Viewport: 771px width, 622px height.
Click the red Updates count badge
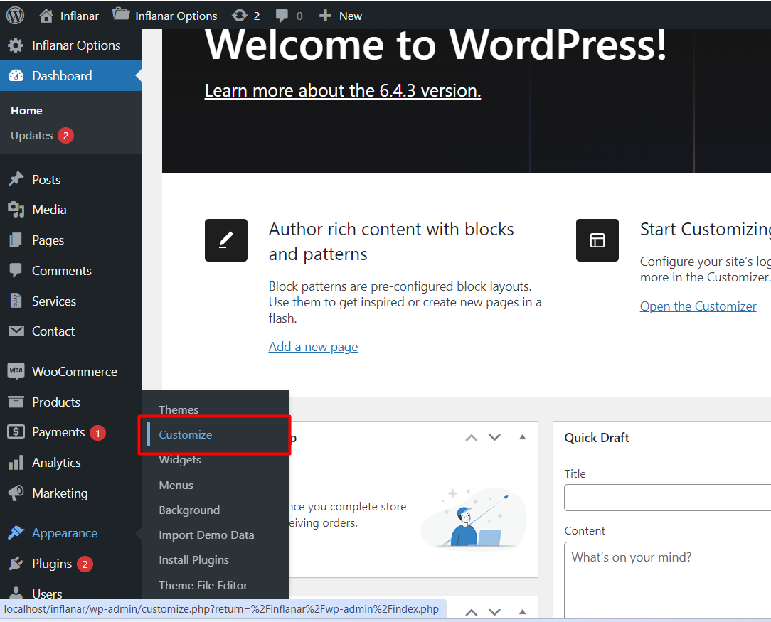pos(66,136)
